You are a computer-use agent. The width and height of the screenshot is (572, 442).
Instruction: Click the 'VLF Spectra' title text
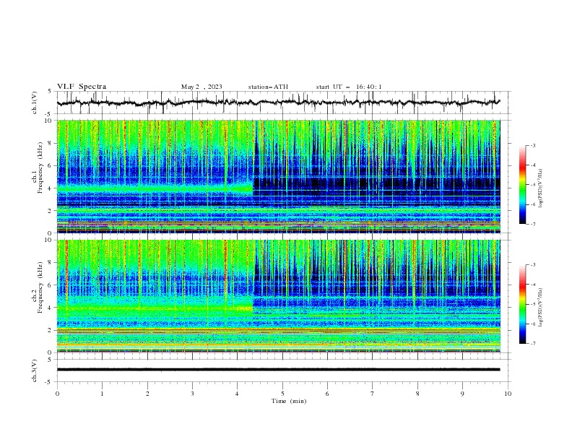click(82, 87)
